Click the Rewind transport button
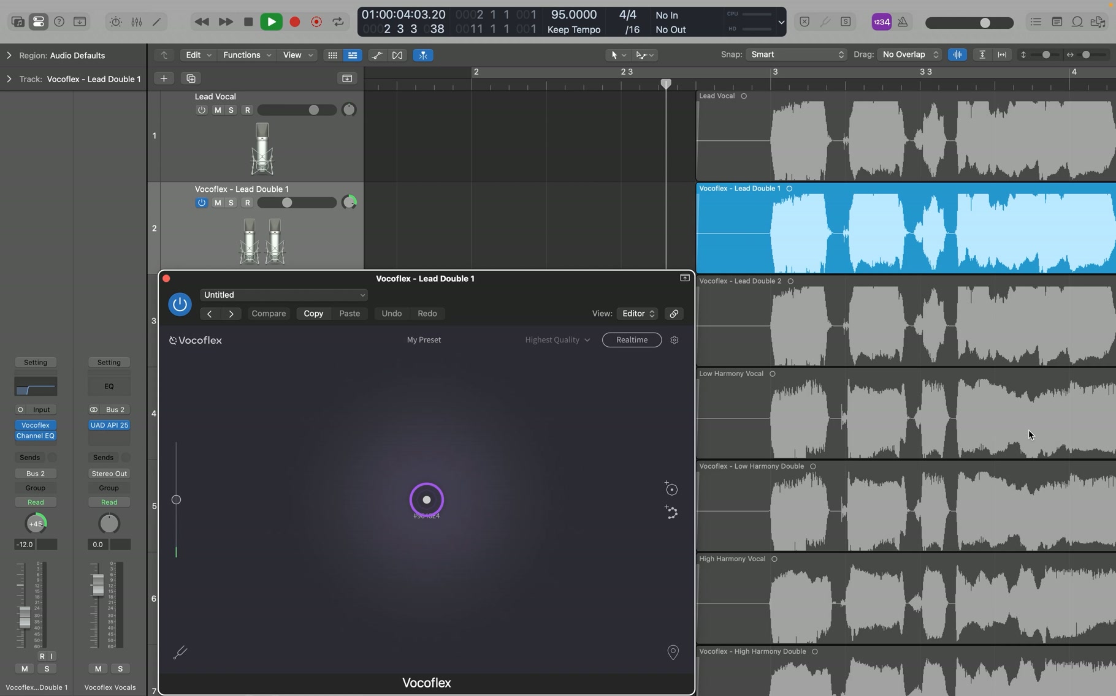This screenshot has width=1116, height=696. point(202,22)
